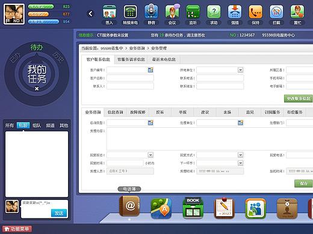Open the 功能菜单 function menu
The height and width of the screenshot is (234, 313).
(x=17, y=229)
